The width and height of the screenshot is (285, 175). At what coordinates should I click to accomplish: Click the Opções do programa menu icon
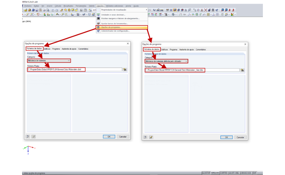98,27
